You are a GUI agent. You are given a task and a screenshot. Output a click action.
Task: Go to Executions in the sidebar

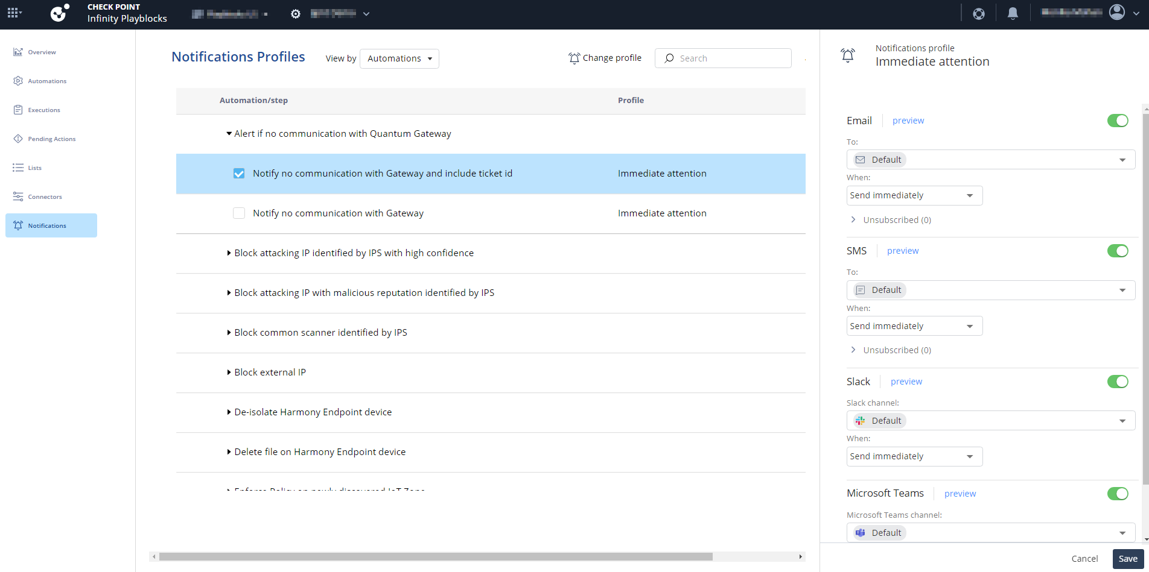click(x=44, y=110)
